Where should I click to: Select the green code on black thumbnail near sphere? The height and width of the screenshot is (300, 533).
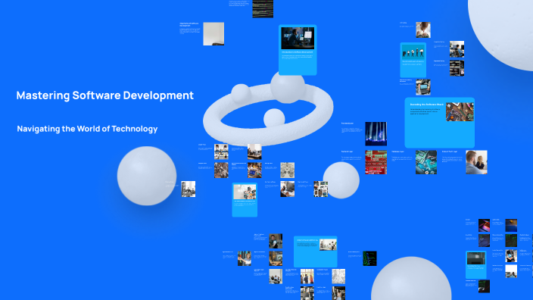(369, 258)
